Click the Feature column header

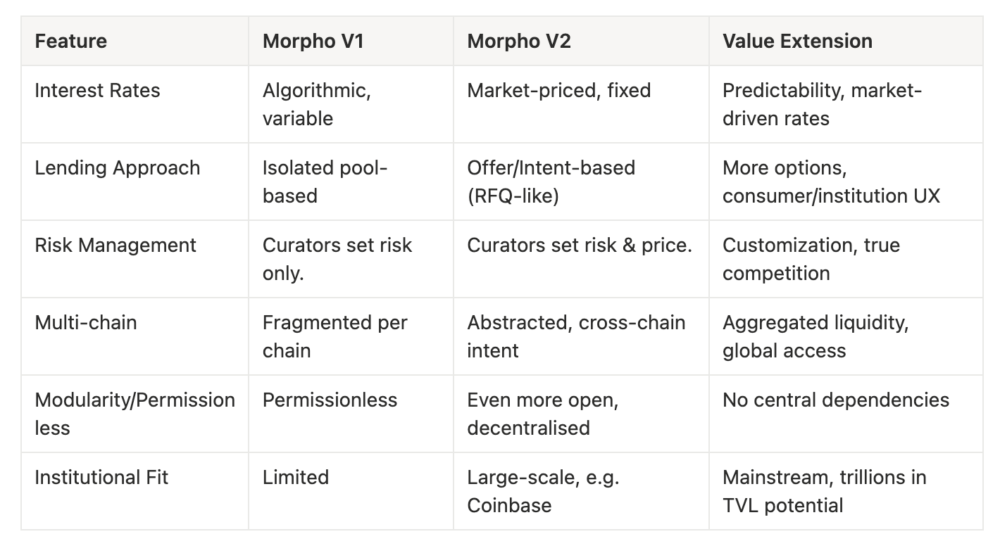71,41
